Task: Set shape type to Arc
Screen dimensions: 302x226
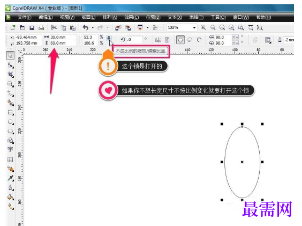Action: 199,40
